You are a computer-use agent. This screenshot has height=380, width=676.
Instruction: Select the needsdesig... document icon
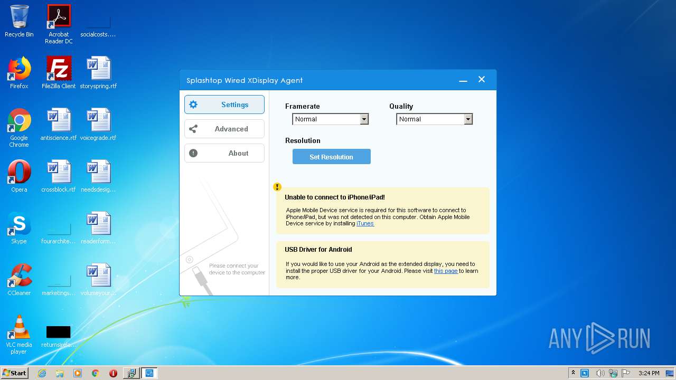point(98,176)
